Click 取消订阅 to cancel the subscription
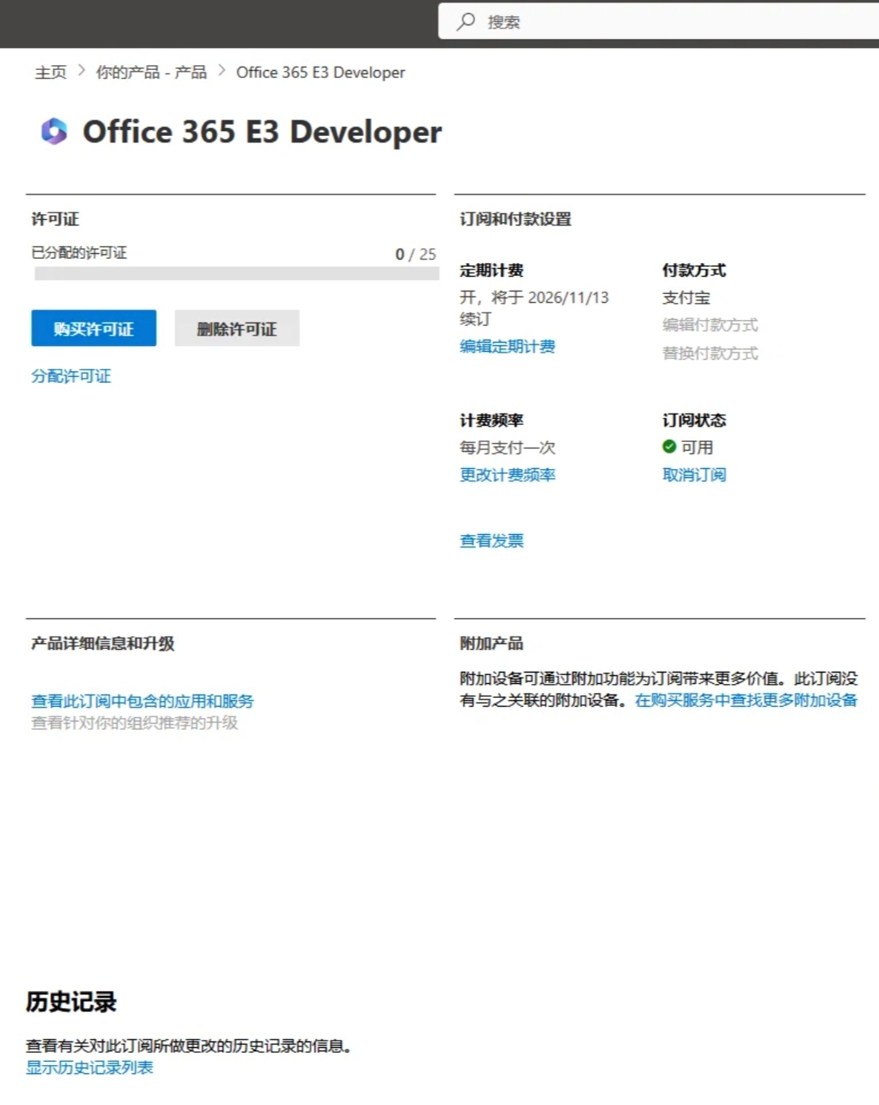Screen dimensions: 879x1105 coord(693,475)
